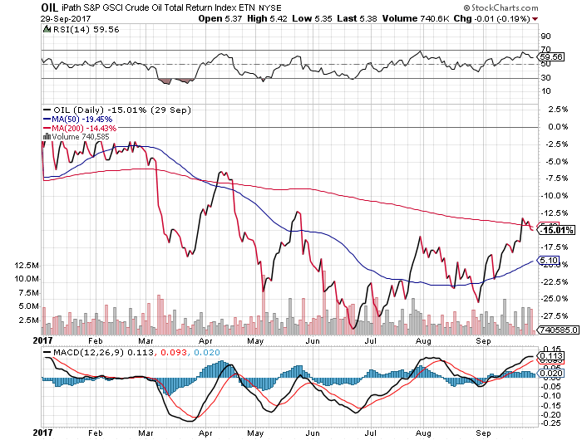
Task: Click the Chg -0.01 (-0.19%) header value
Action: pos(492,18)
